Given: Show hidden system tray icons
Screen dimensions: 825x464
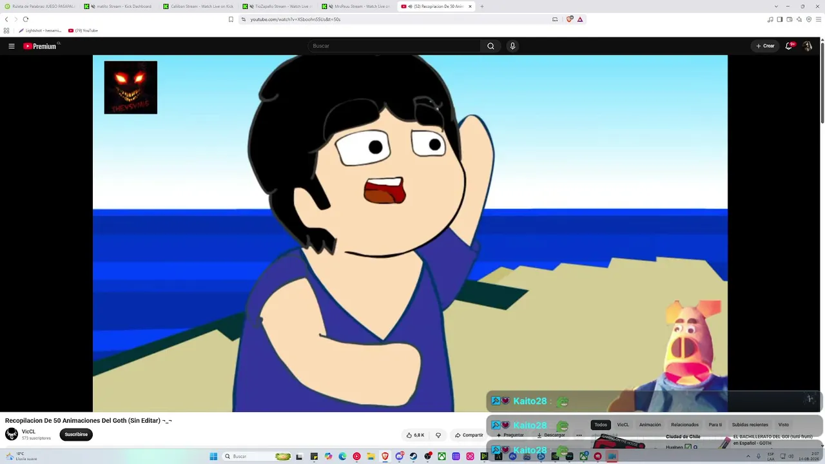Looking at the screenshot, I should [748, 456].
